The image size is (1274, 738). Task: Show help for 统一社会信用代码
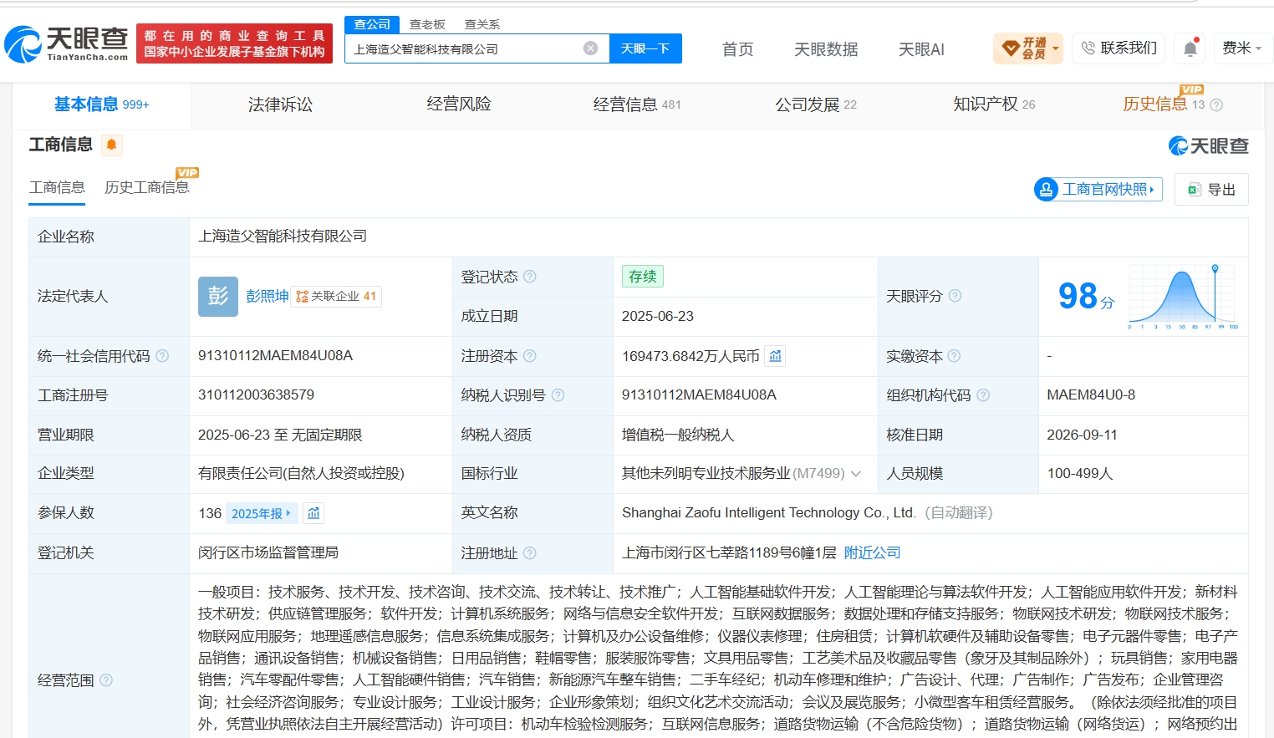pyautogui.click(x=162, y=356)
